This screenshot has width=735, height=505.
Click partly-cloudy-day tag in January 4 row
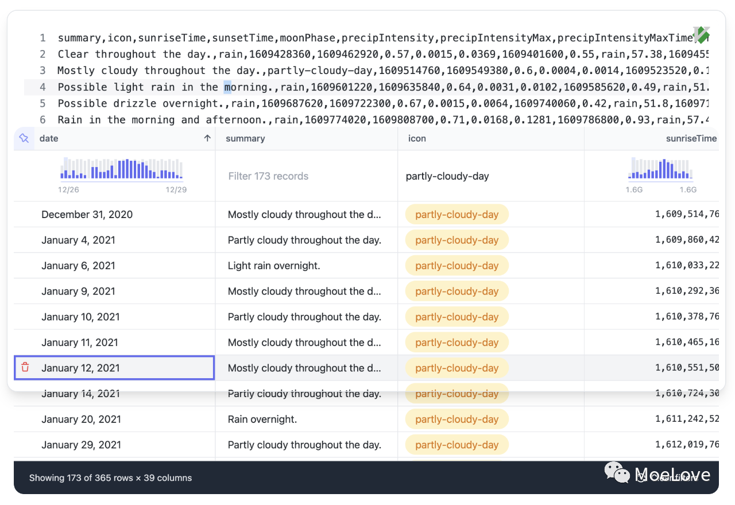click(457, 240)
